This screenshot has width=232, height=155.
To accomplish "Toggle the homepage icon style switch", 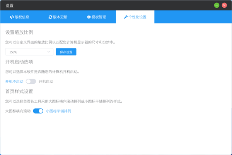I will click(x=38, y=111).
